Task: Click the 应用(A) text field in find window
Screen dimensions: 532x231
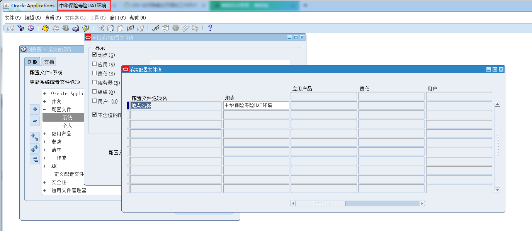Action: coord(220,63)
